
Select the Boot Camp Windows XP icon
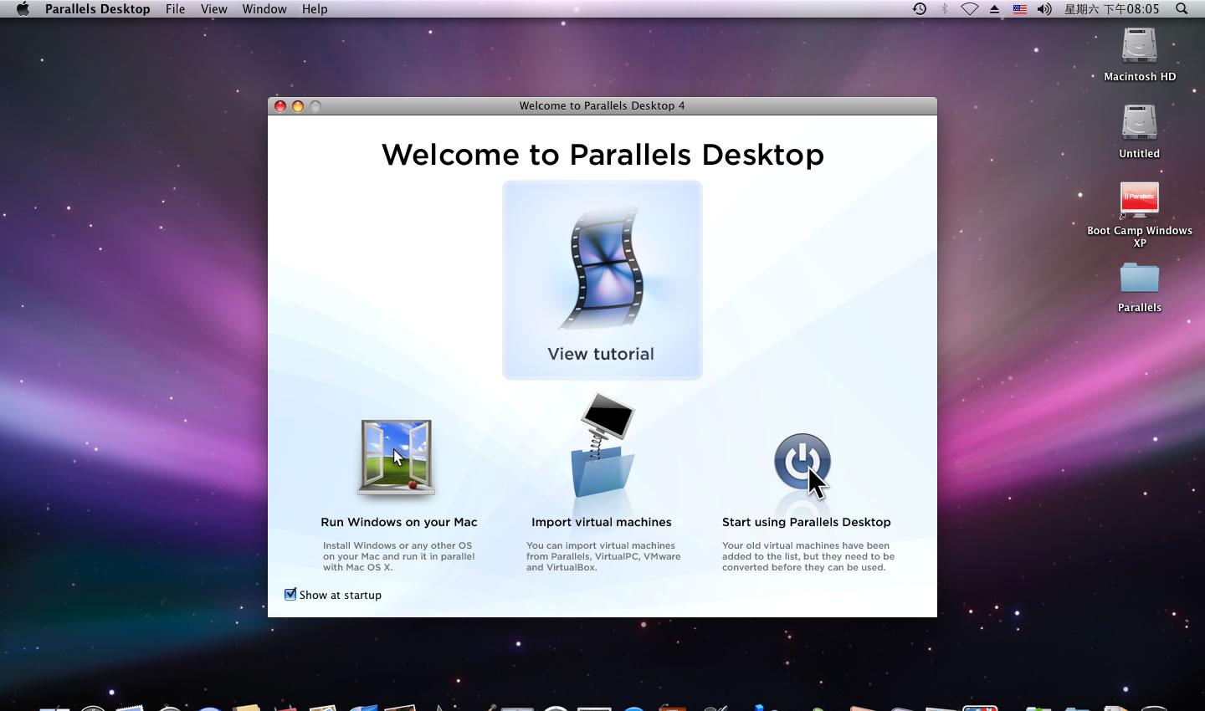(x=1140, y=201)
